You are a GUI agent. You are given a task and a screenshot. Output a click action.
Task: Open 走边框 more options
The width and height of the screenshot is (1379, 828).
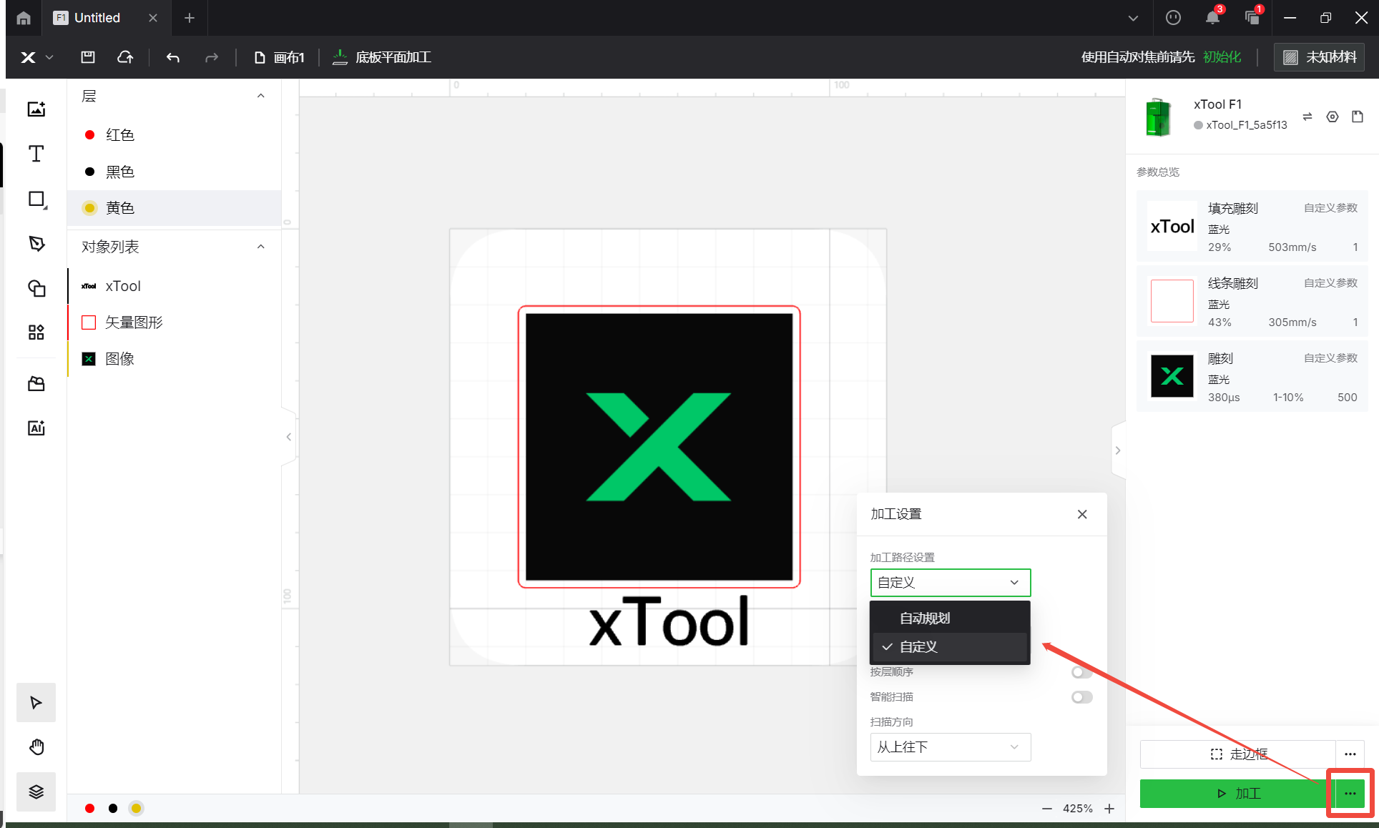coord(1350,754)
